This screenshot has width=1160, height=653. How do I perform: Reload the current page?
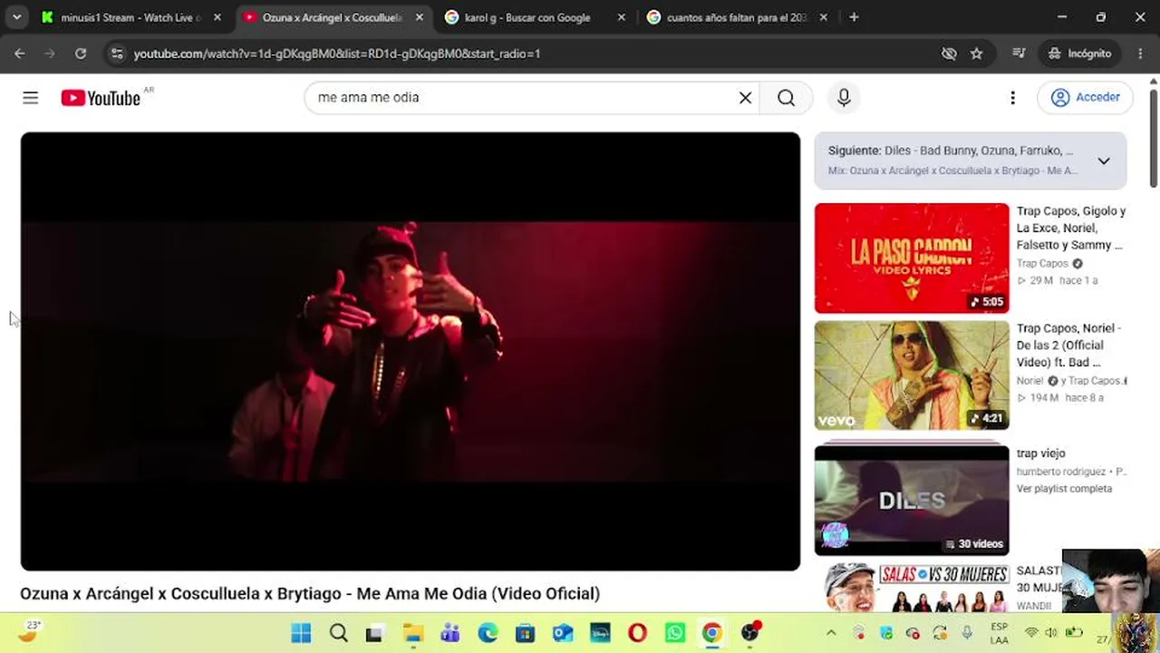81,54
